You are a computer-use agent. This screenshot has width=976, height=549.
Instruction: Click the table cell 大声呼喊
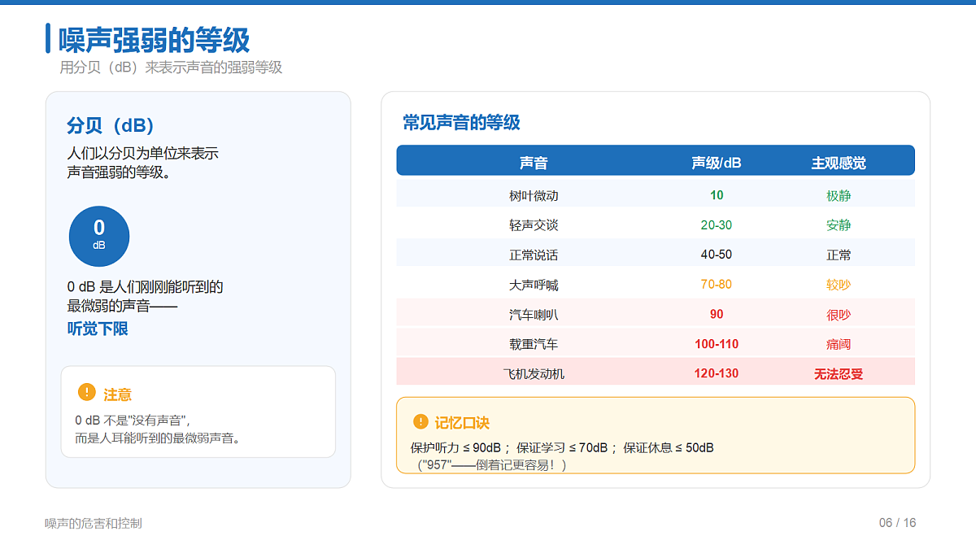pyautogui.click(x=534, y=285)
